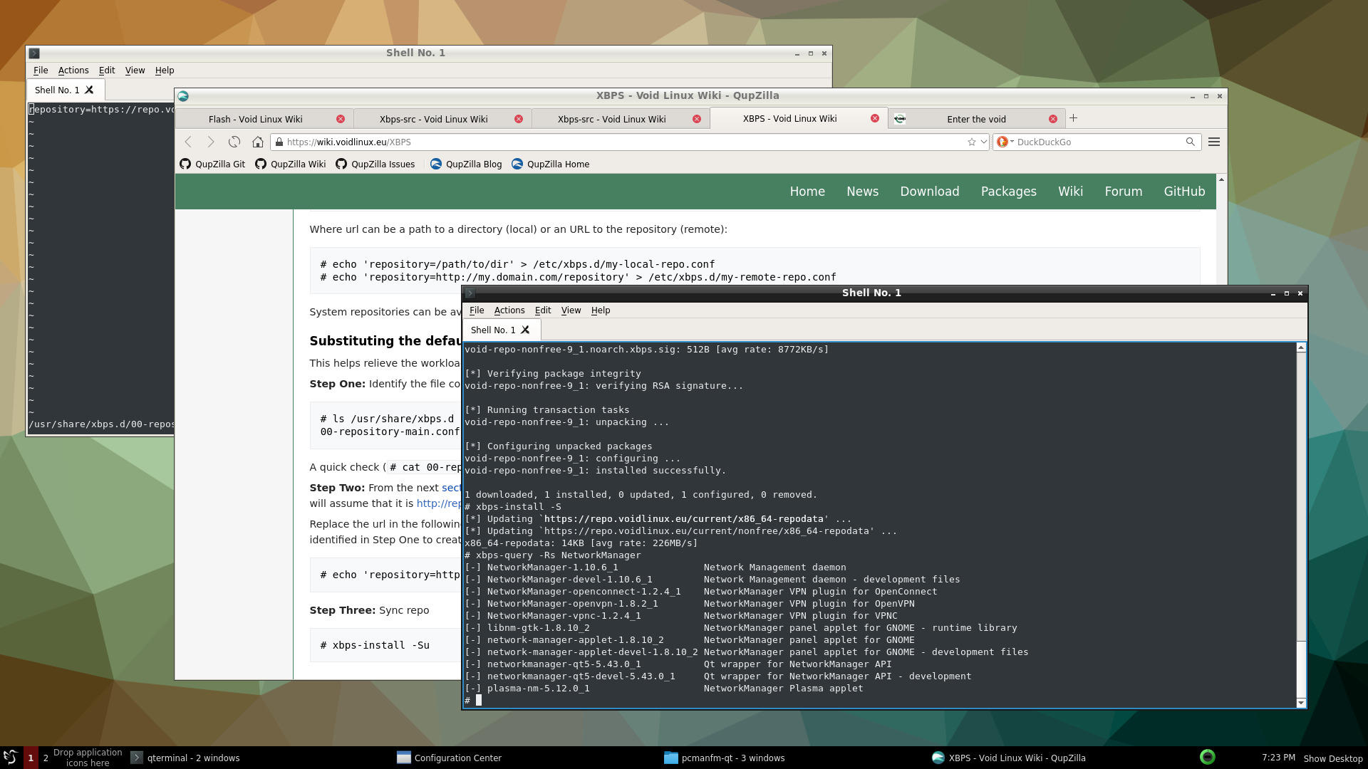
Task: Open Configuration Center from taskbar
Action: pyautogui.click(x=450, y=758)
